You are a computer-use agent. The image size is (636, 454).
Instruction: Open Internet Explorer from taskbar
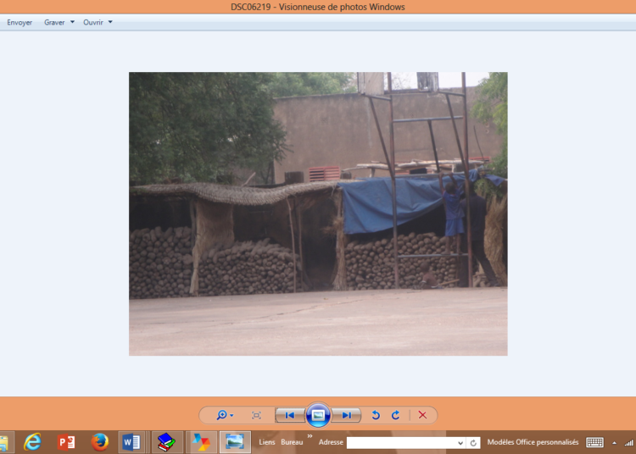(32, 442)
